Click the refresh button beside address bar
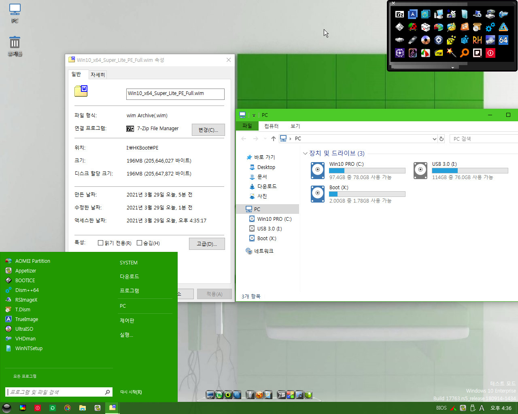The height and width of the screenshot is (414, 518). [442, 139]
